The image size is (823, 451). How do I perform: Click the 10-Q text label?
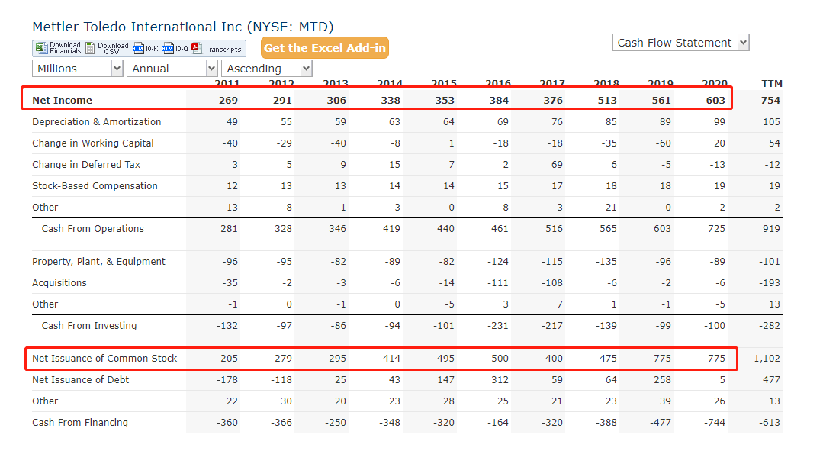pos(182,49)
